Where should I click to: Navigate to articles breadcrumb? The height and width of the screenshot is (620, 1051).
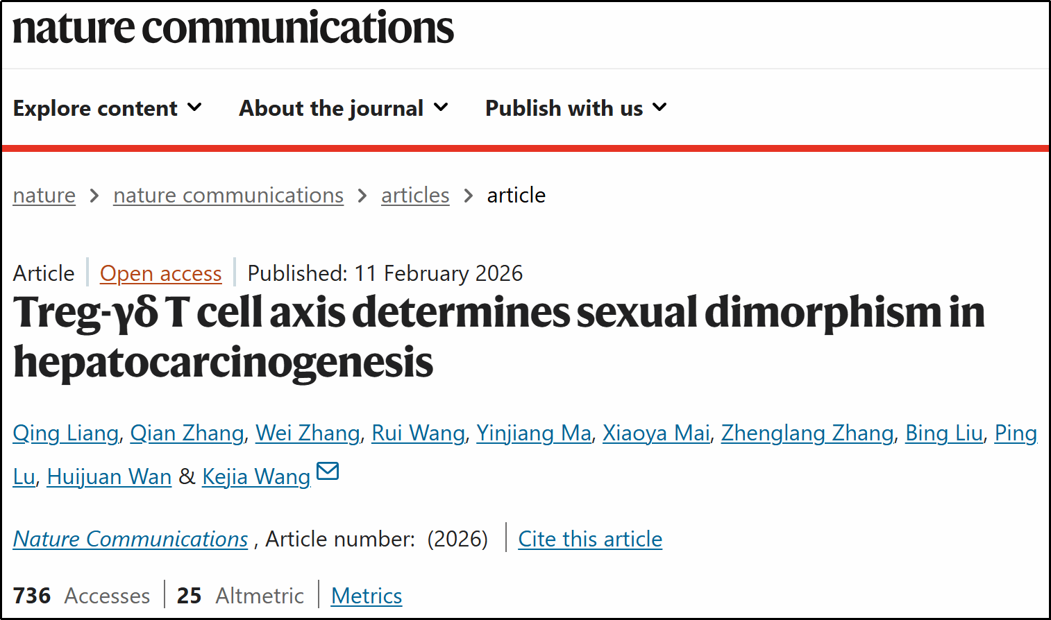[x=415, y=196]
